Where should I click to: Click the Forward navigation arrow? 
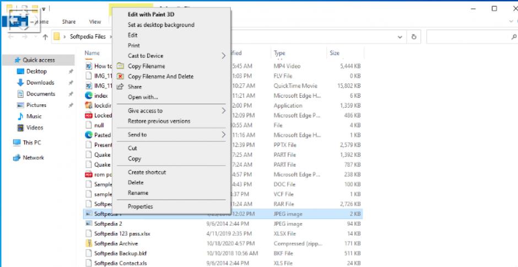25,37
